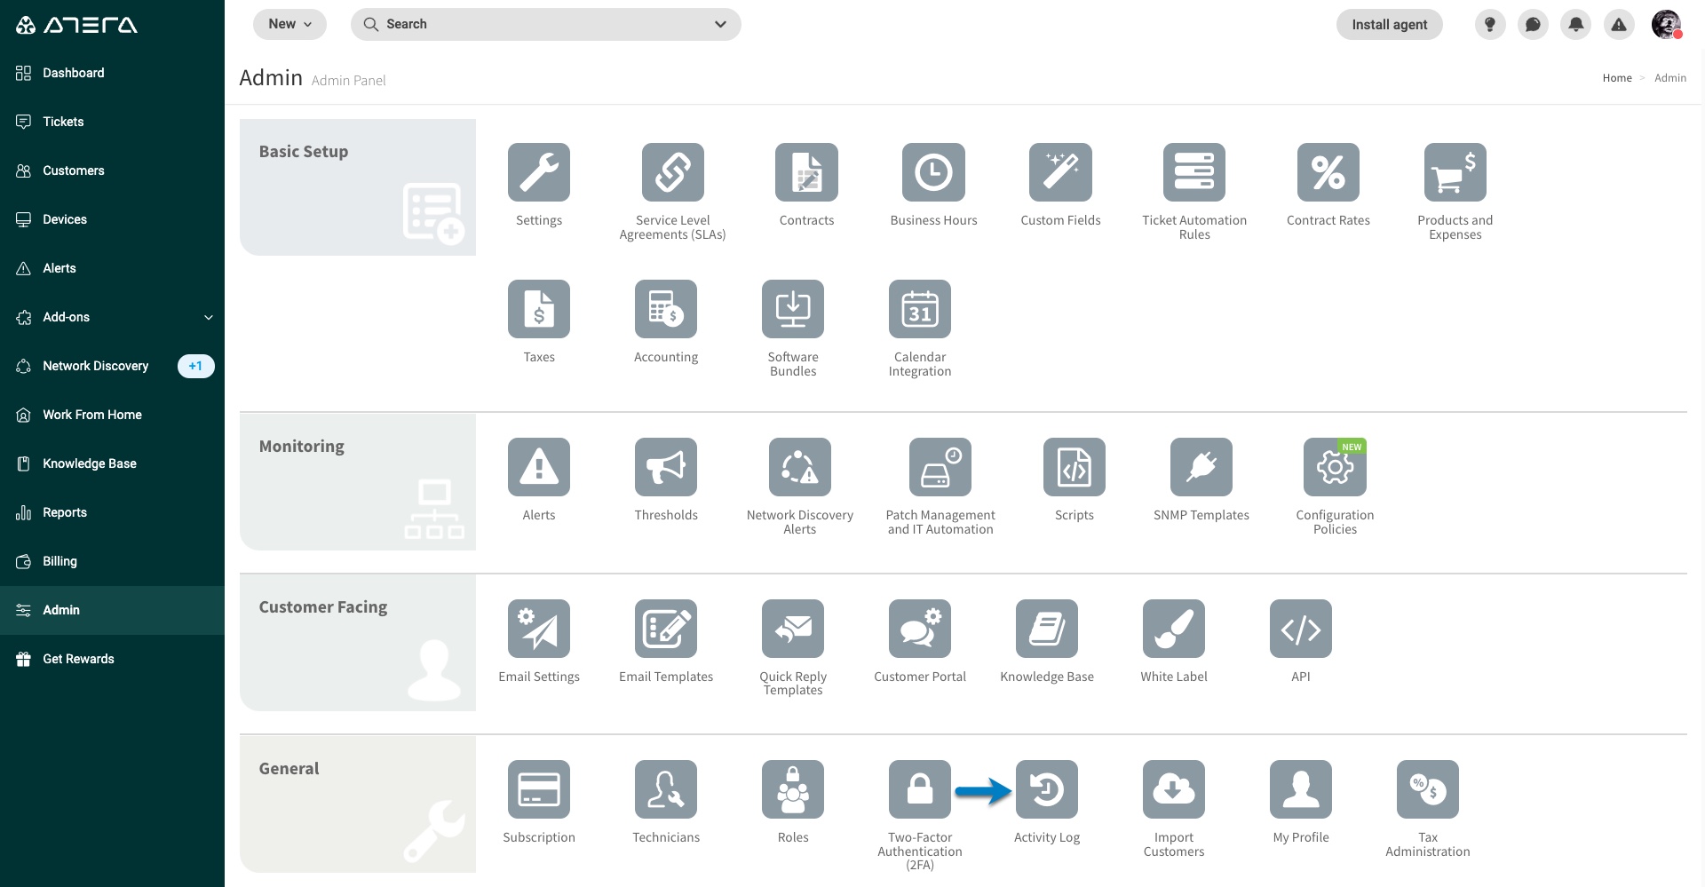This screenshot has width=1705, height=887.
Task: Open Customer Portal icon
Action: [x=920, y=629]
